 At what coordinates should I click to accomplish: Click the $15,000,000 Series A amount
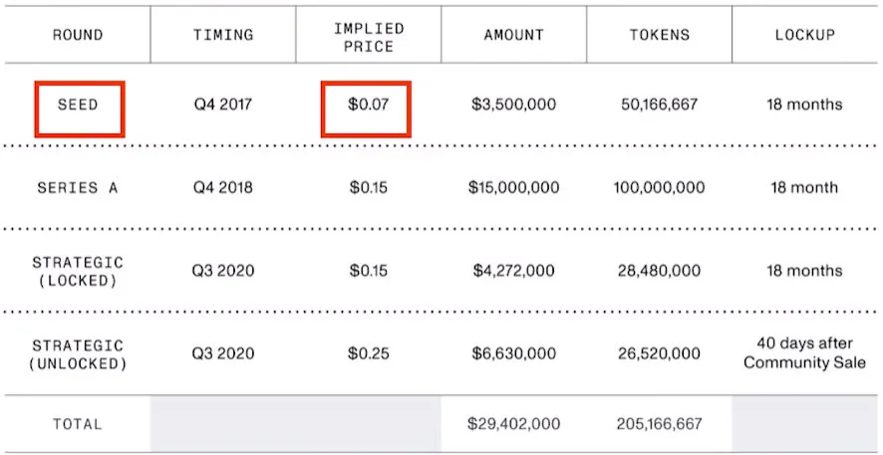(513, 187)
